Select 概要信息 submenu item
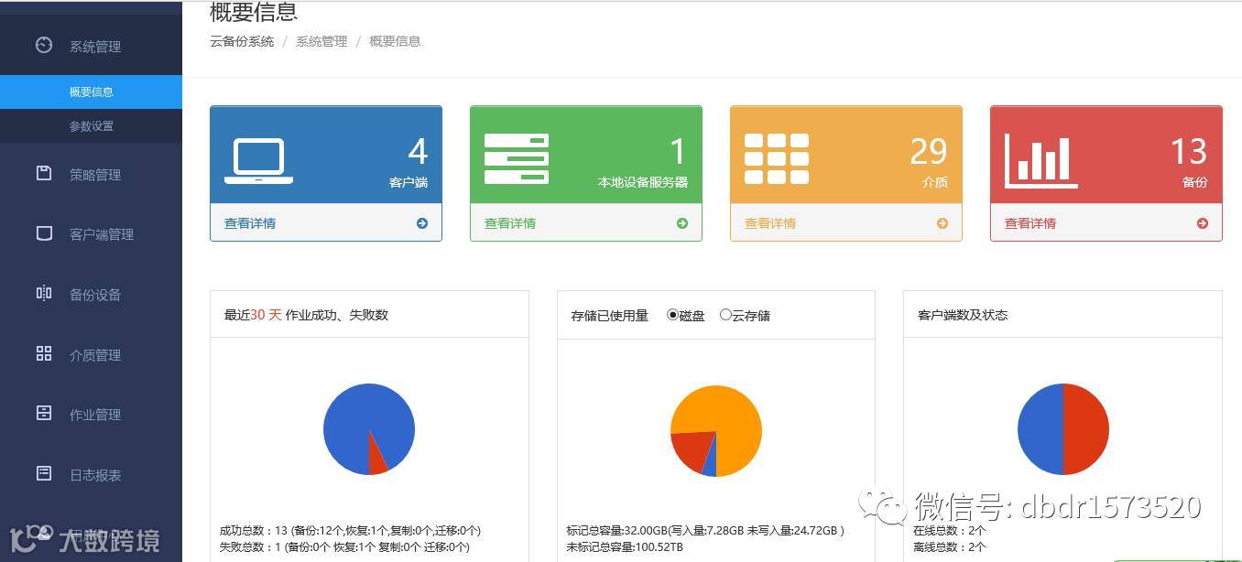 tap(91, 92)
